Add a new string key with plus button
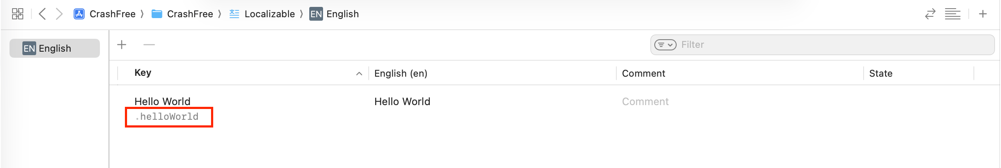 [x=122, y=44]
